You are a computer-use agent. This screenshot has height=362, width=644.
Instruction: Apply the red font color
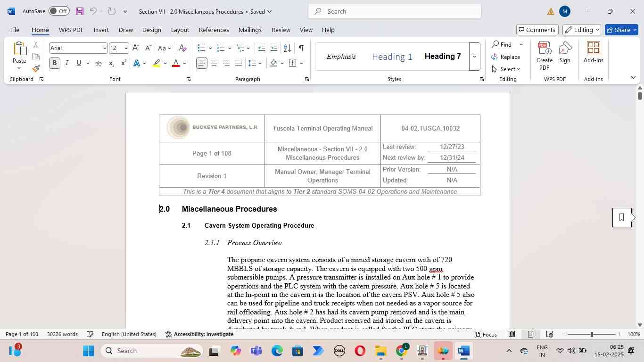pyautogui.click(x=176, y=63)
